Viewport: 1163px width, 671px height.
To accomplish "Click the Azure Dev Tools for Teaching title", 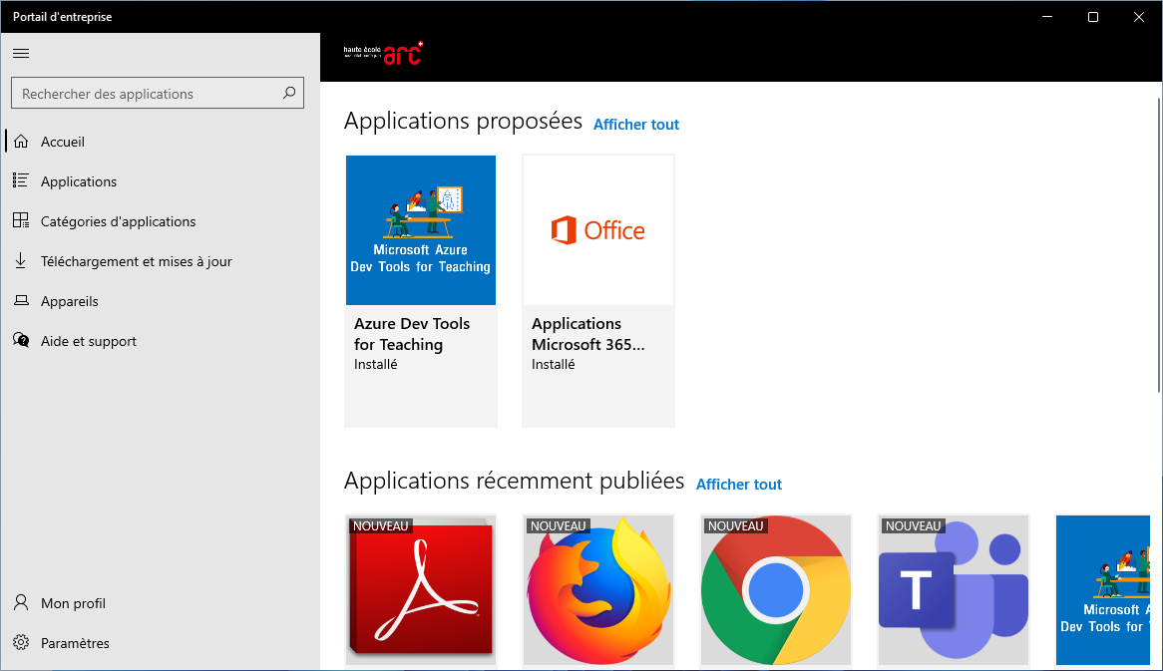I will (x=412, y=334).
